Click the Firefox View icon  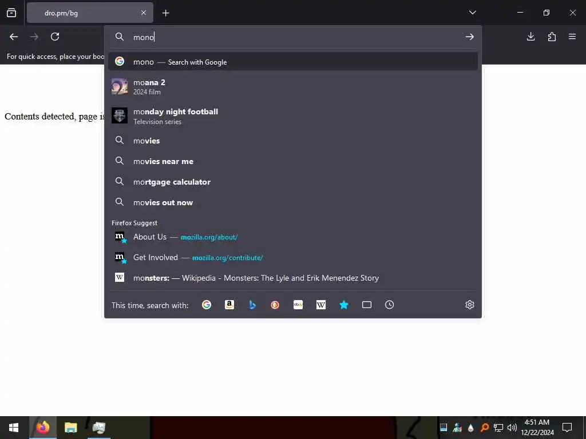tap(11, 13)
